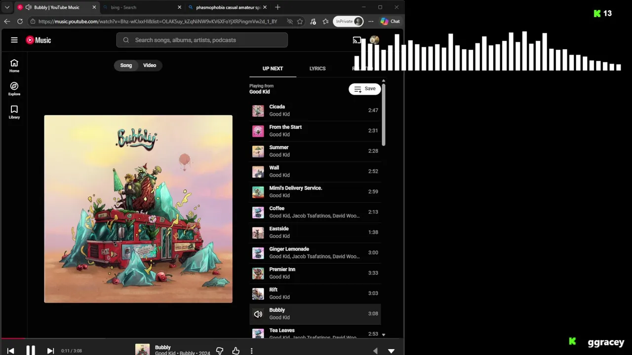Viewport: 632px width, 355px height.
Task: Play Summer from the queue
Action: pyautogui.click(x=315, y=151)
